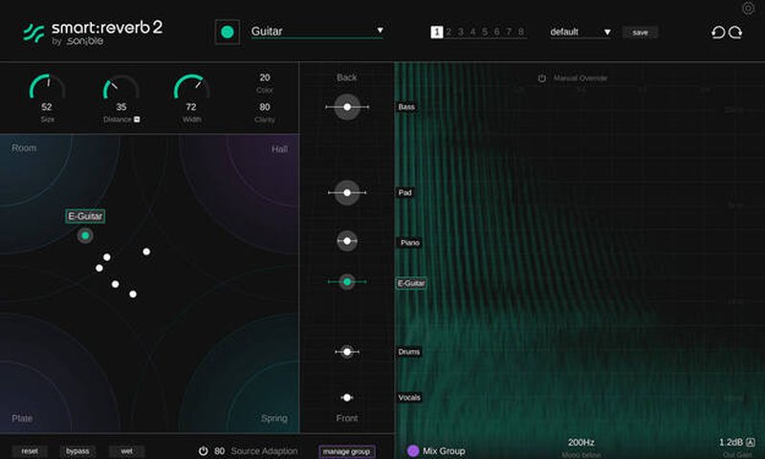The width and height of the screenshot is (765, 459).
Task: Toggle Source Adaption power button
Action: pyautogui.click(x=204, y=450)
